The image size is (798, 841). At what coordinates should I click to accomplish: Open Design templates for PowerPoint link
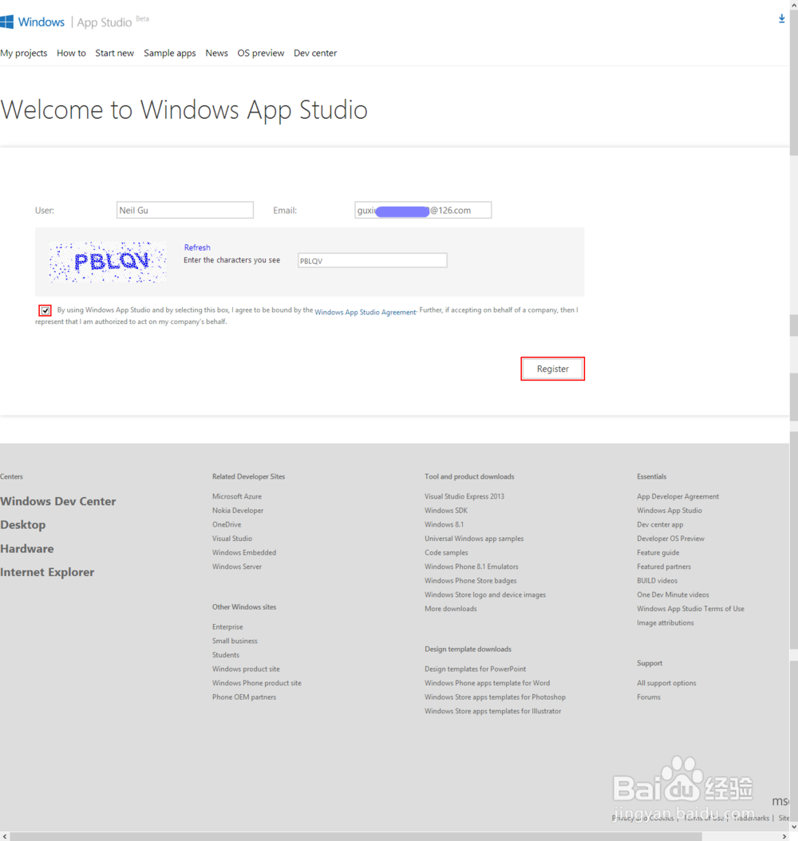pyautogui.click(x=475, y=669)
